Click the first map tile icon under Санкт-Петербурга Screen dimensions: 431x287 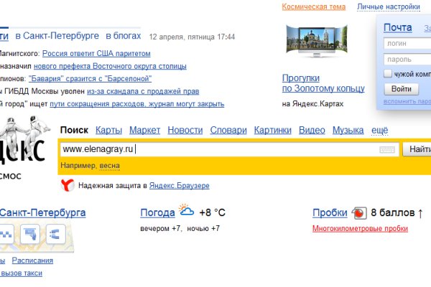[6, 234]
